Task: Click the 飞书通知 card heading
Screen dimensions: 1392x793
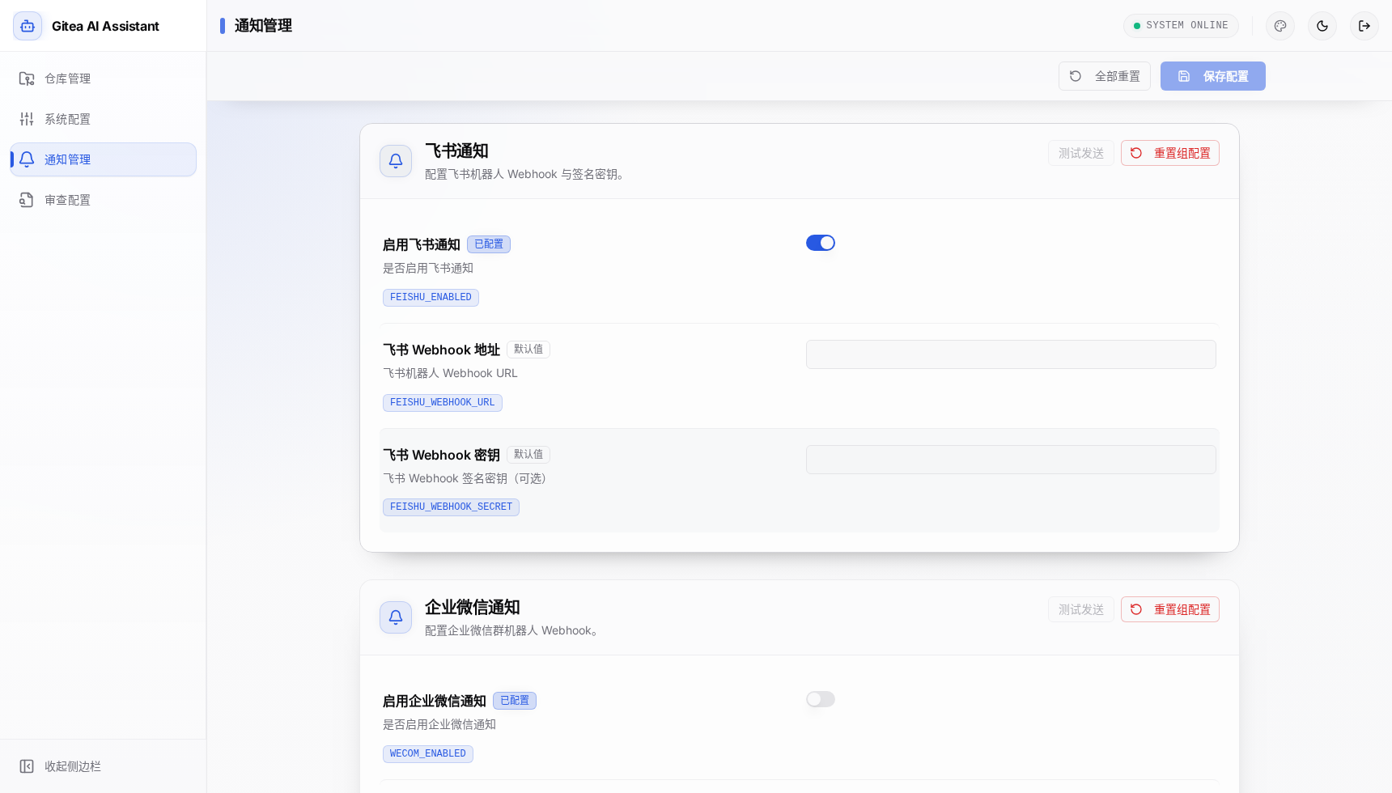Action: [456, 151]
